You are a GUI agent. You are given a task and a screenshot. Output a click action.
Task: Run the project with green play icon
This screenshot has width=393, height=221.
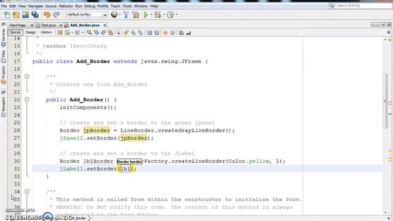click(146, 15)
